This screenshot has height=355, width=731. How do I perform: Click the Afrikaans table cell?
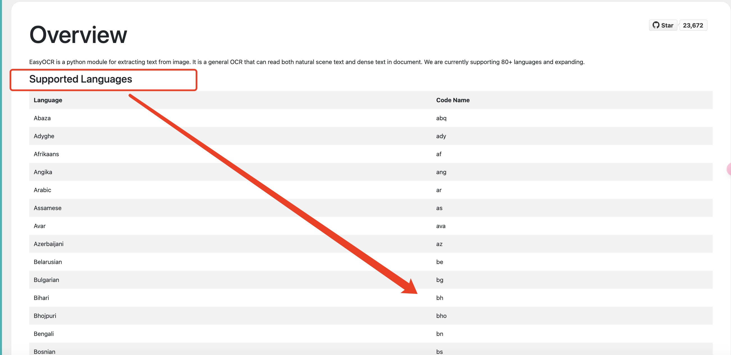click(x=46, y=154)
